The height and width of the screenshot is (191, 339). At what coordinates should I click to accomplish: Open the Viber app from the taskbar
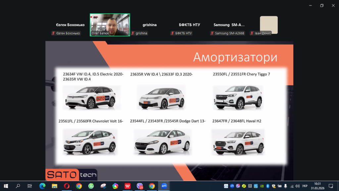click(x=140, y=186)
